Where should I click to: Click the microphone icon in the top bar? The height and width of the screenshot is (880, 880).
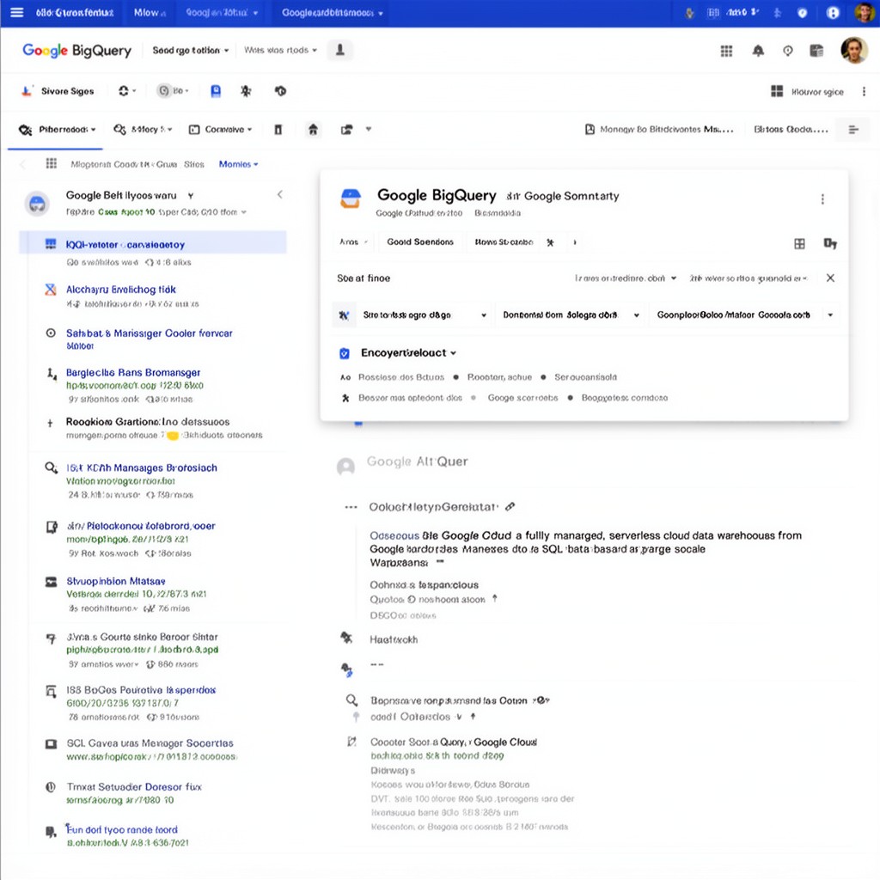(x=690, y=13)
